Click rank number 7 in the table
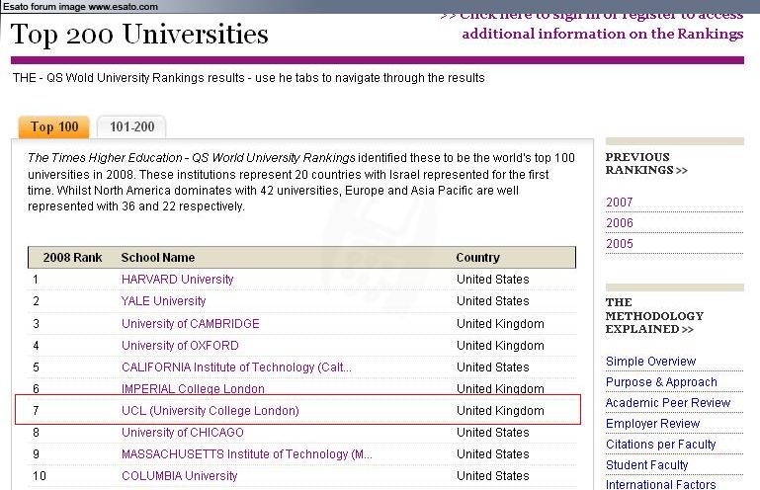 coord(36,411)
